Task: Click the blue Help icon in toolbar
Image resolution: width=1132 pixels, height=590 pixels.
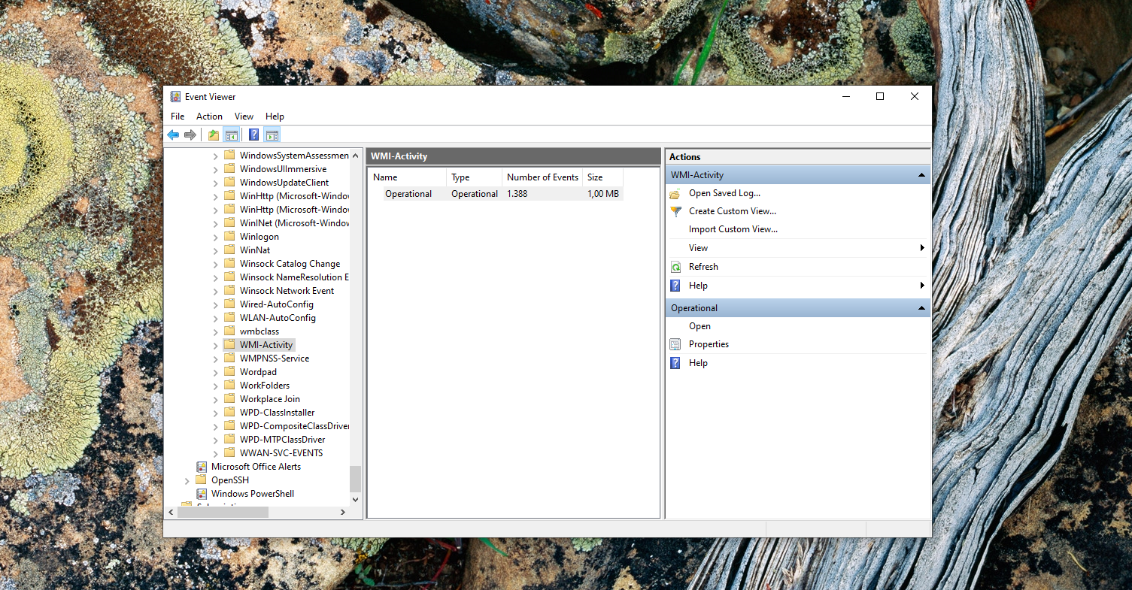Action: click(253, 135)
